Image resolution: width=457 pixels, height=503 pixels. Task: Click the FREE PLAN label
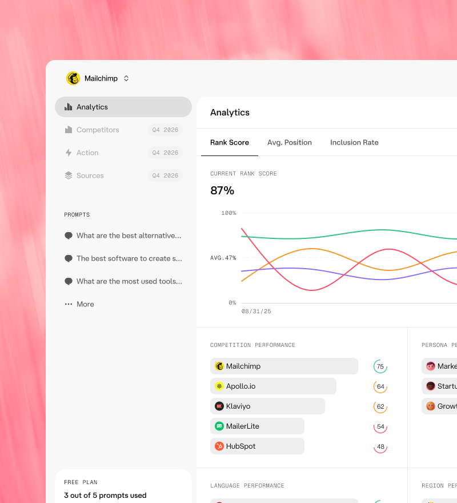click(81, 482)
